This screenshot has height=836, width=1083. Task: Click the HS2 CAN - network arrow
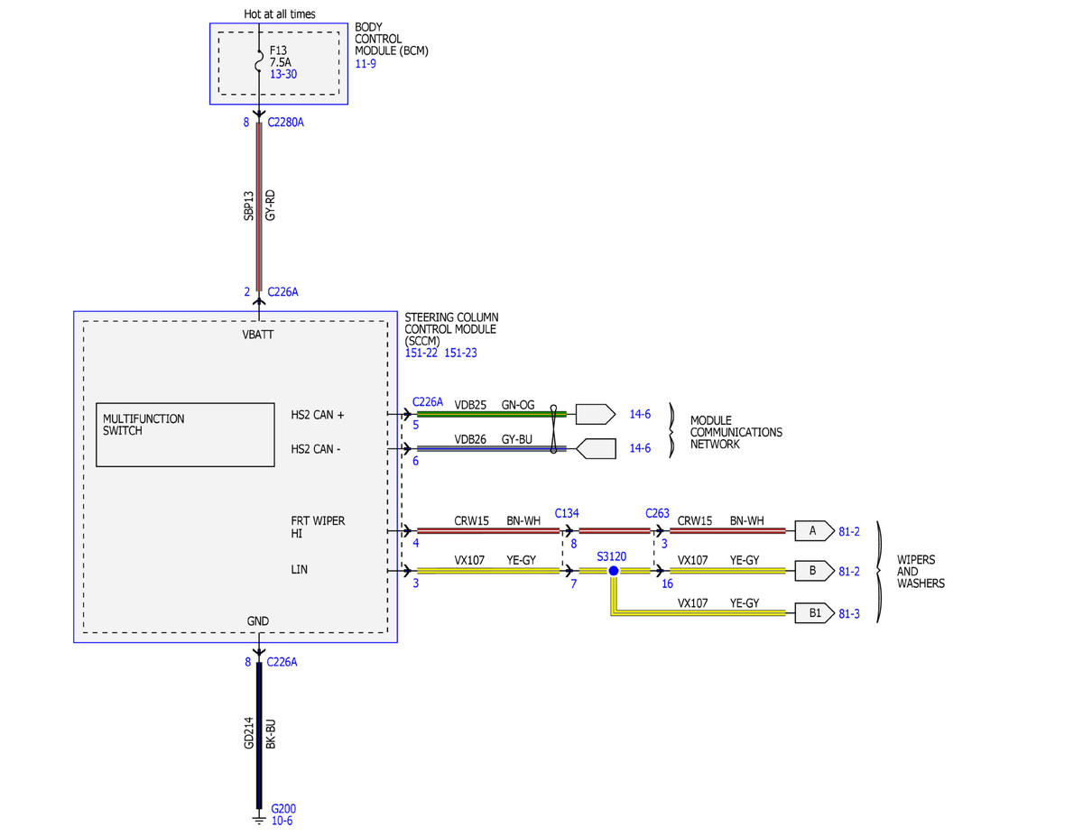pos(595,448)
